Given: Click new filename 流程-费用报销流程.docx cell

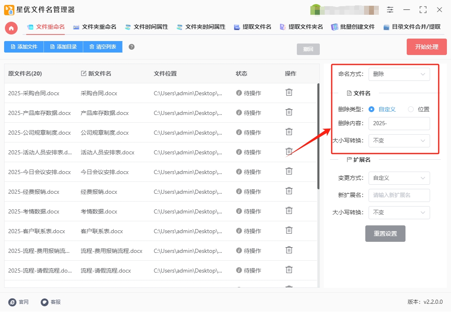Looking at the screenshot, I should [x=111, y=251].
